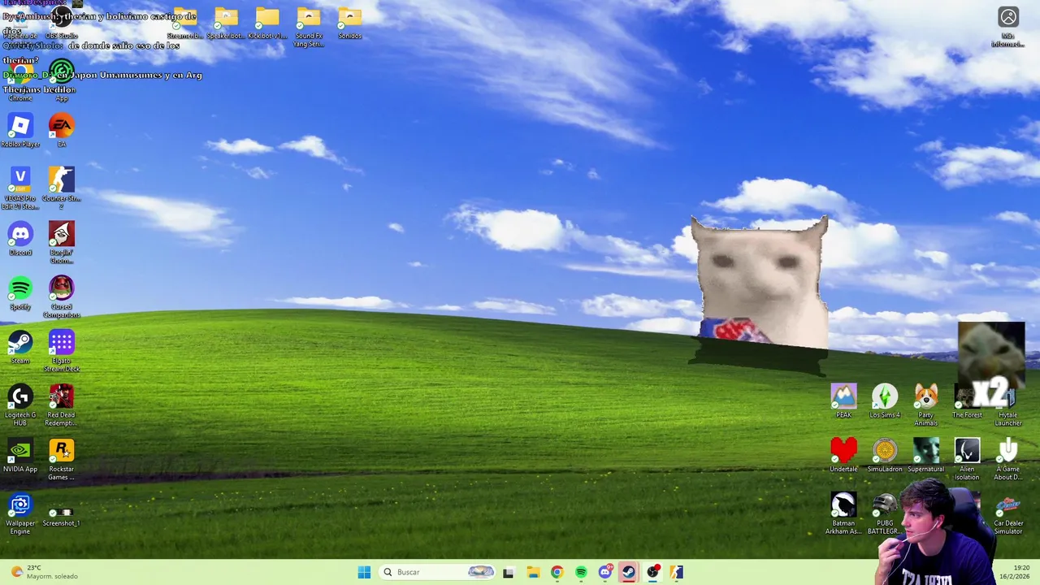The image size is (1040, 585).
Task: Open the Speaker.bot folder on desktop
Action: [226, 23]
